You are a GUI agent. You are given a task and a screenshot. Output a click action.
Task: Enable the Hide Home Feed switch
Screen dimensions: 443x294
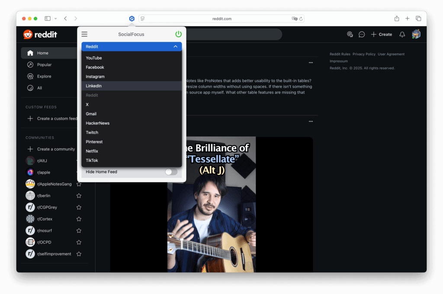pyautogui.click(x=171, y=172)
